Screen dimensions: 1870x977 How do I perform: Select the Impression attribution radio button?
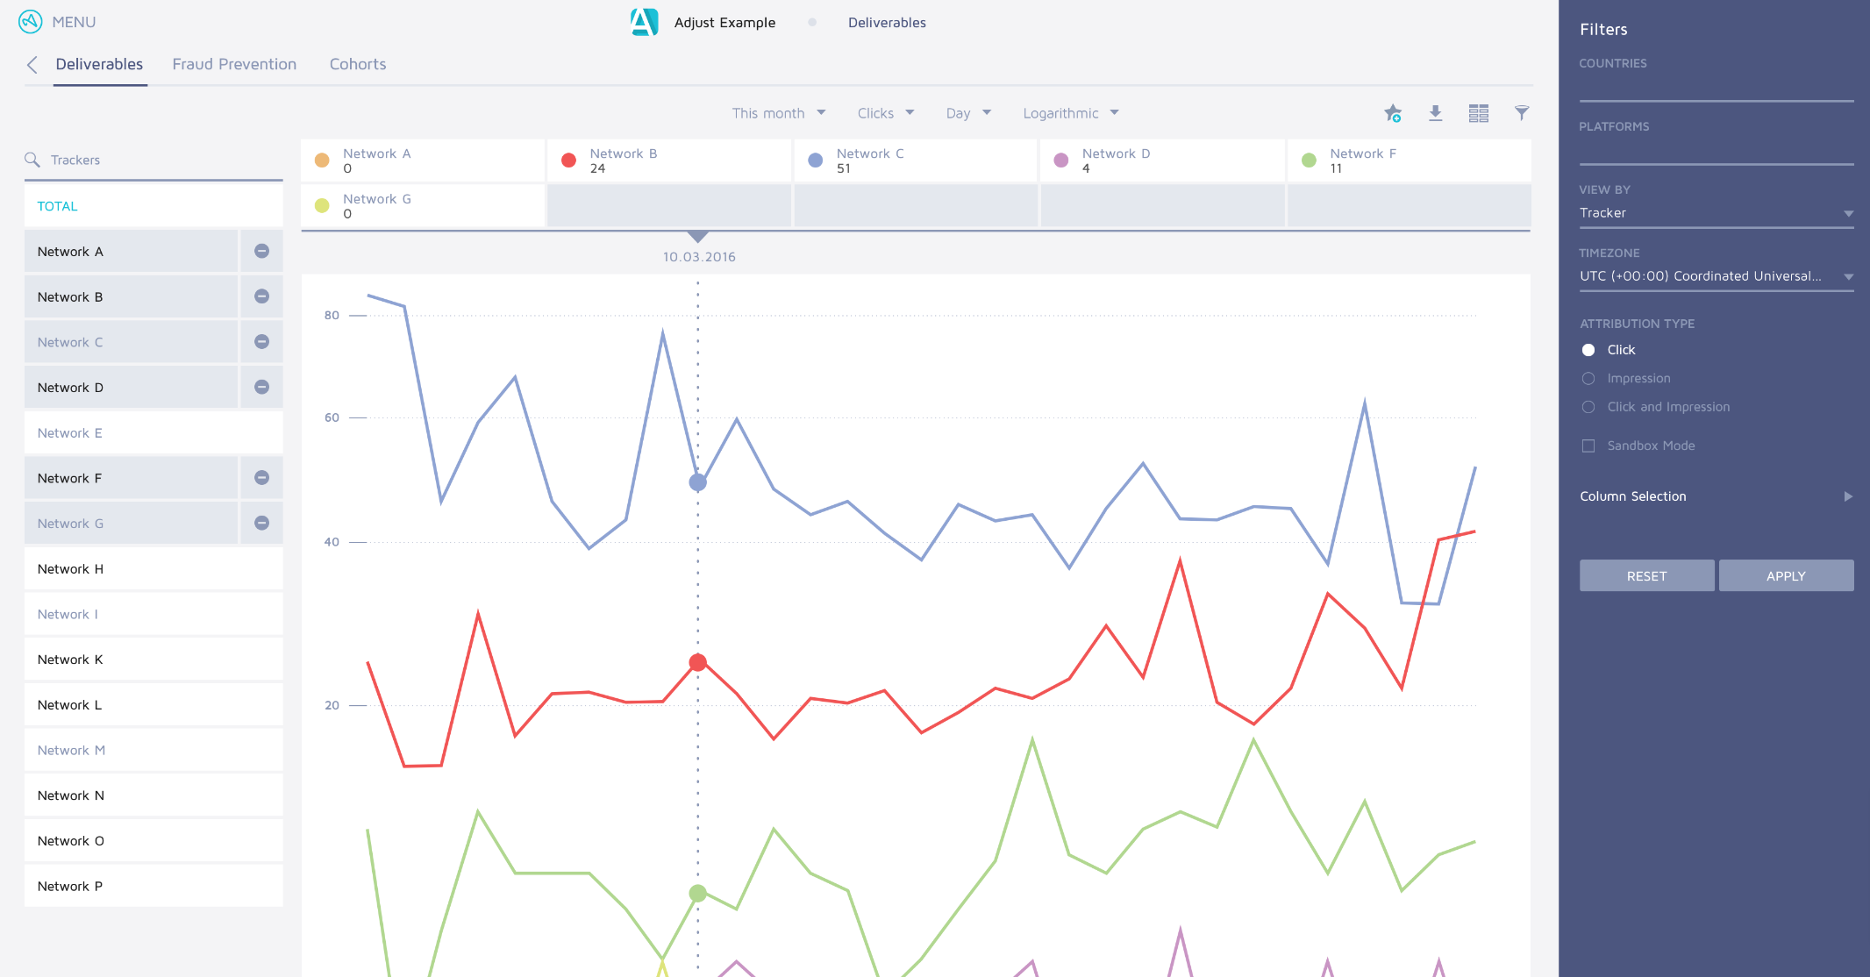click(x=1588, y=378)
